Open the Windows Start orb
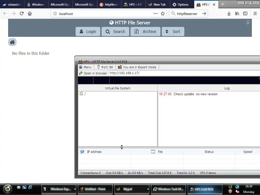This screenshot has width=260, height=195. pyautogui.click(x=7, y=189)
